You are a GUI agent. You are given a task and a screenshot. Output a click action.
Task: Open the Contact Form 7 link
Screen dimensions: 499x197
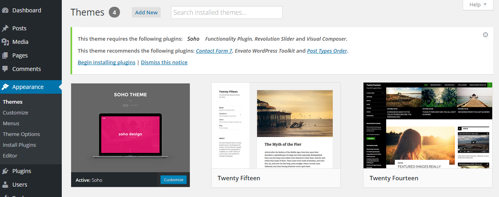click(214, 51)
